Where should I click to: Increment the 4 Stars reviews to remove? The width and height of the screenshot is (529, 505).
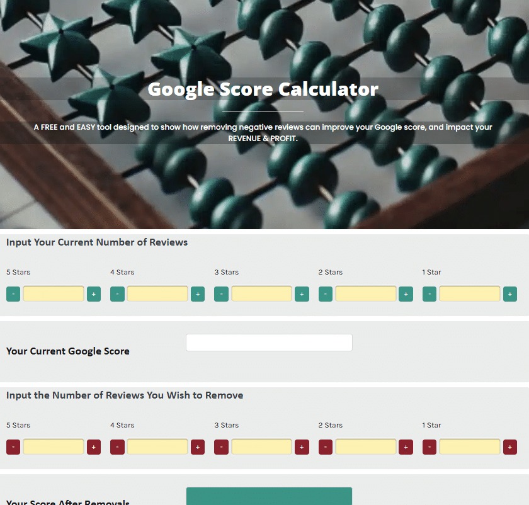[x=198, y=447]
